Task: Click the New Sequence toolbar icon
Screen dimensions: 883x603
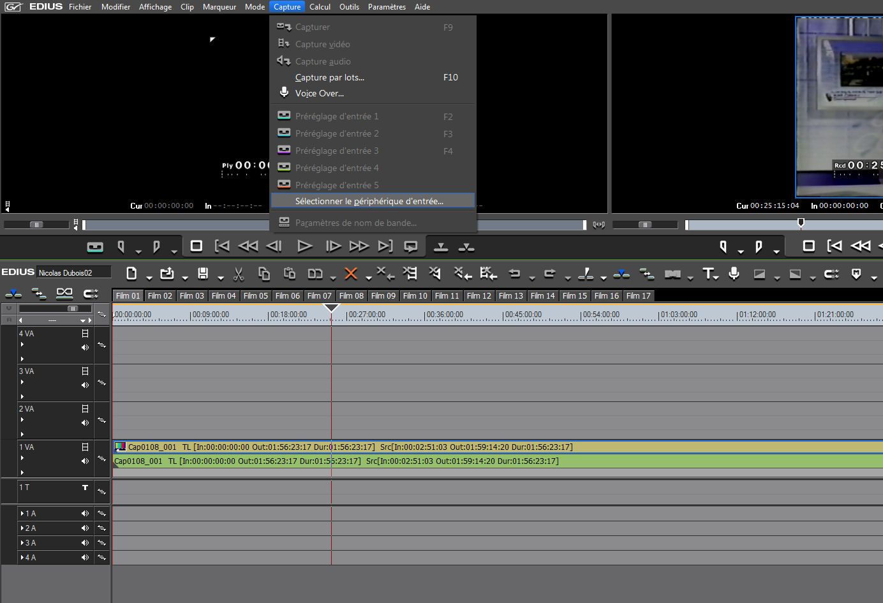Action: 131,274
